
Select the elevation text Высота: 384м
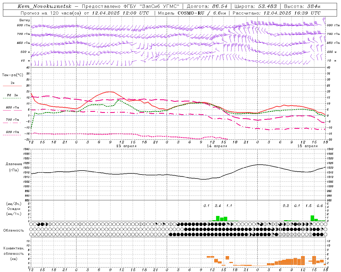tap(302, 6)
